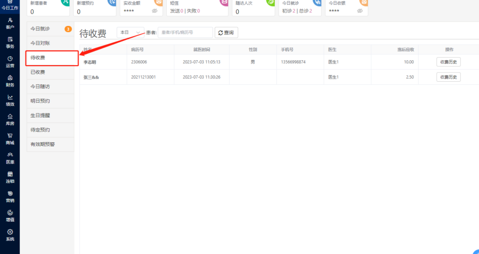Open the 库房 sidebar section
Image resolution: width=479 pixels, height=254 pixels.
pyautogui.click(x=10, y=120)
